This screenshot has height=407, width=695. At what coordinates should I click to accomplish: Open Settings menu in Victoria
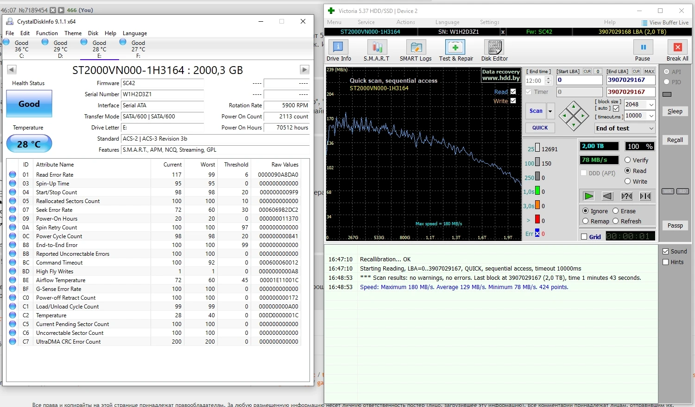tap(489, 22)
